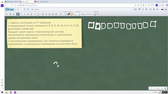Viewport: 168px width, 94px height.
Task: Switch to the lessons - iDroo tab
Action: point(26,2)
